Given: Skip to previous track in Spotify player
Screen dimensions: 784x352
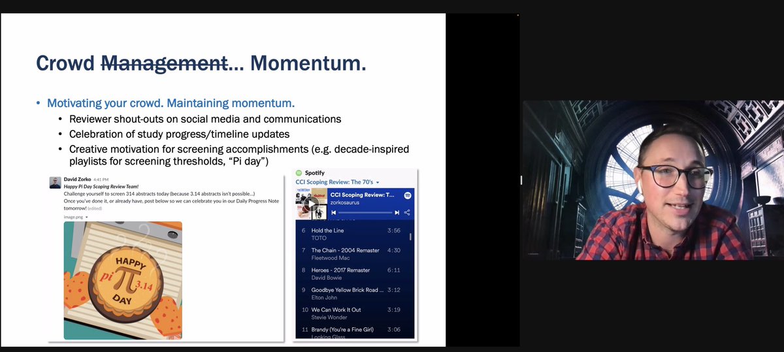Looking at the screenshot, I should [x=334, y=212].
